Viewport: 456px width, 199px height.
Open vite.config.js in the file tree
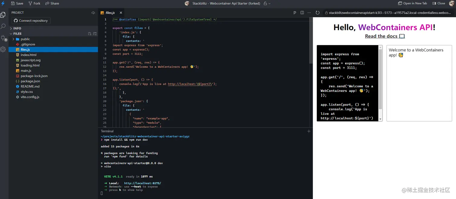53,97
